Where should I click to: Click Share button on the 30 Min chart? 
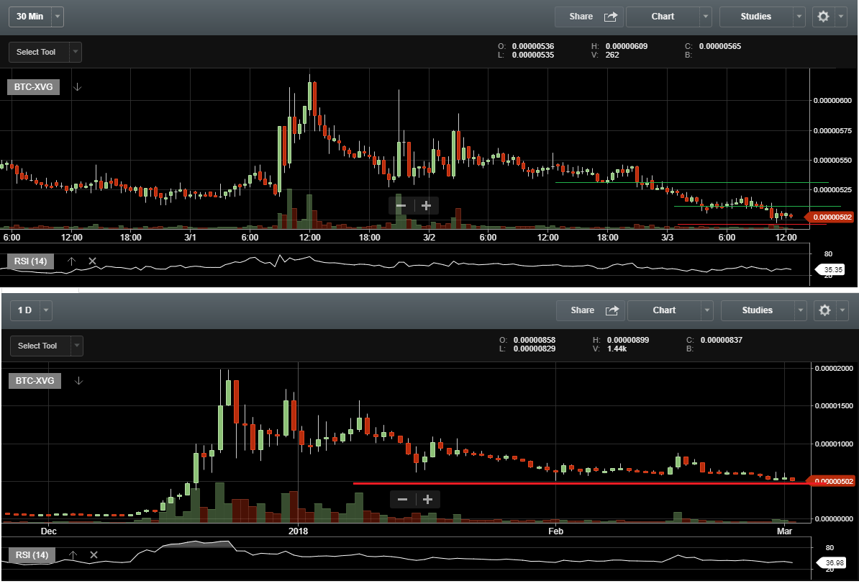click(x=589, y=17)
